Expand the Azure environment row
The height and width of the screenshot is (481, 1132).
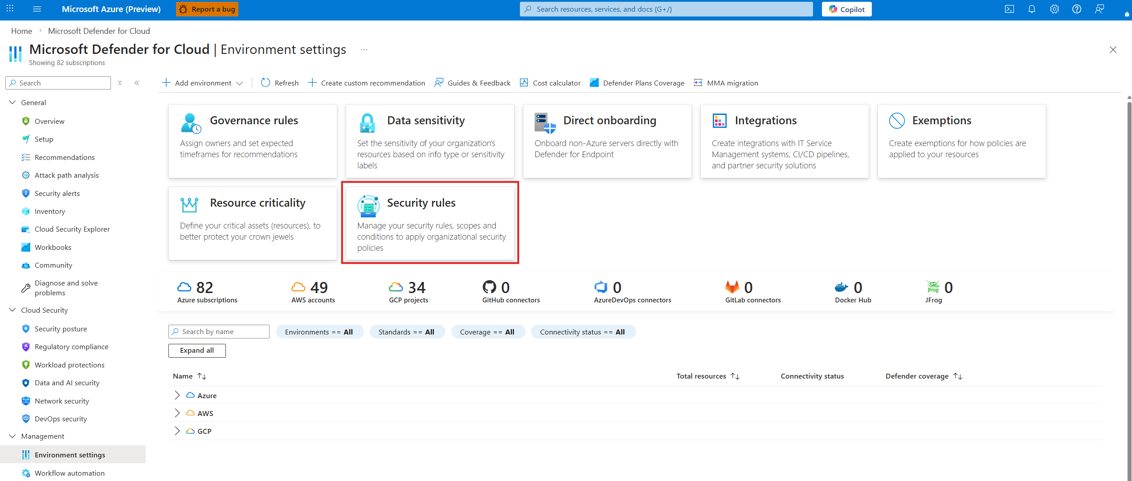[x=177, y=395]
